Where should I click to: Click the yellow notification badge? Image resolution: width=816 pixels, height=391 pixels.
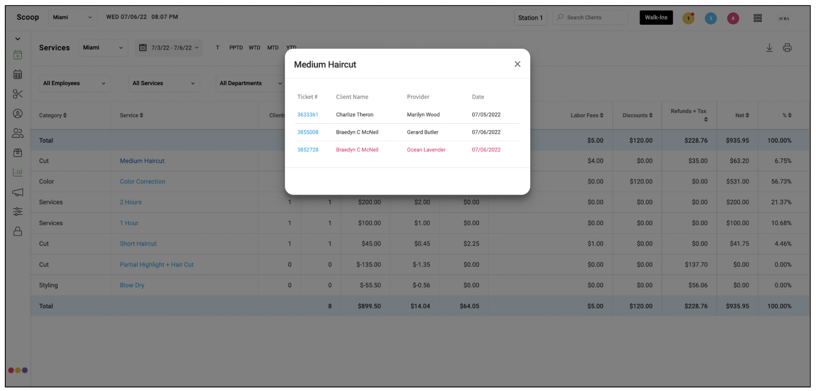tap(688, 18)
